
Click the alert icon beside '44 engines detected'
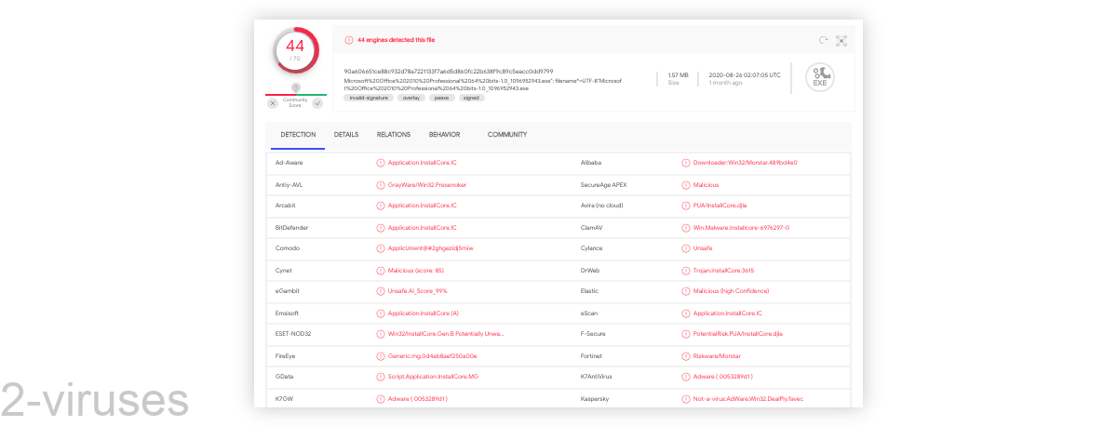[349, 40]
